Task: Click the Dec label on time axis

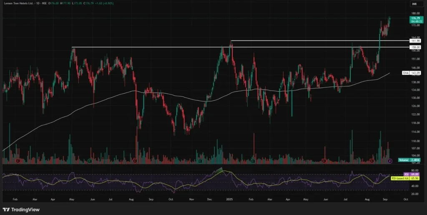Action: click(210, 199)
